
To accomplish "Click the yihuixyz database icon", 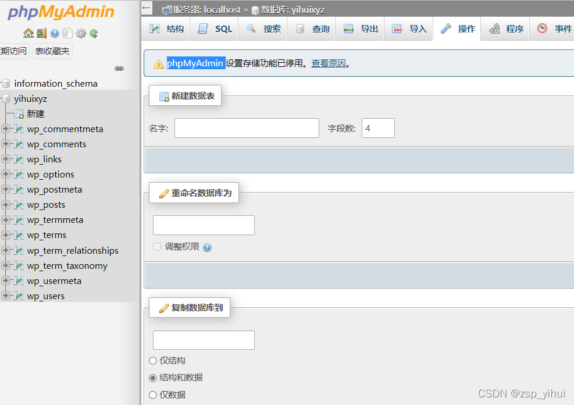I will click(6, 98).
